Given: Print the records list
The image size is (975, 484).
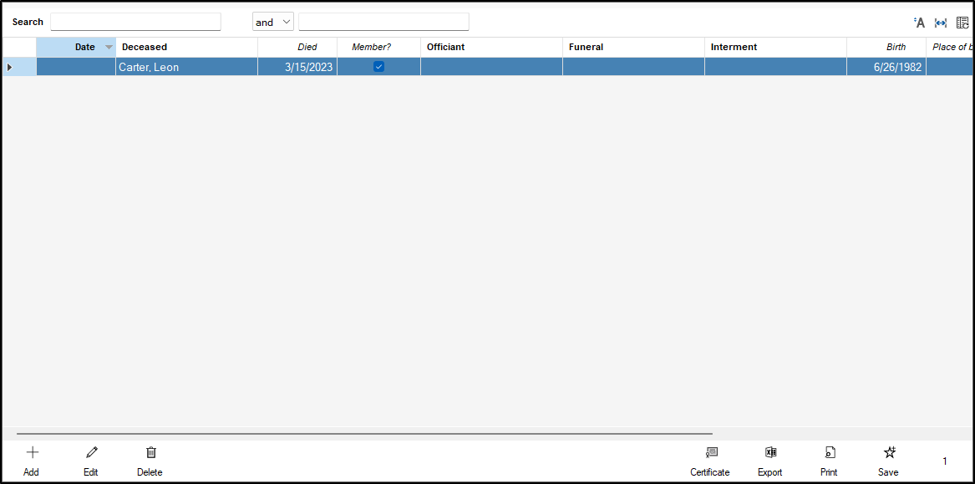Looking at the screenshot, I should pyautogui.click(x=829, y=461).
